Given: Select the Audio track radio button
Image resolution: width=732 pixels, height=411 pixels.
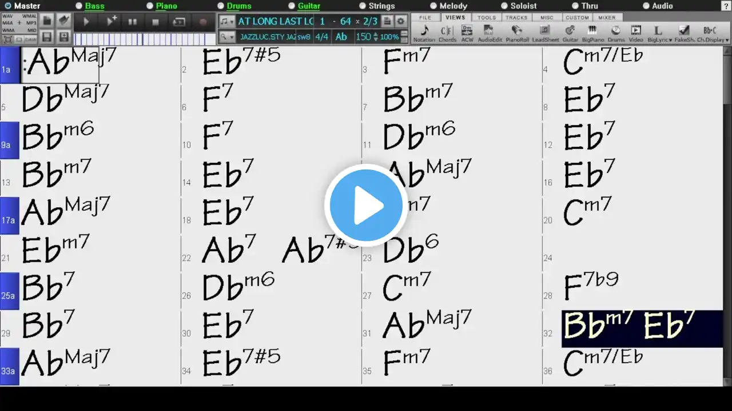Looking at the screenshot, I should [x=646, y=6].
